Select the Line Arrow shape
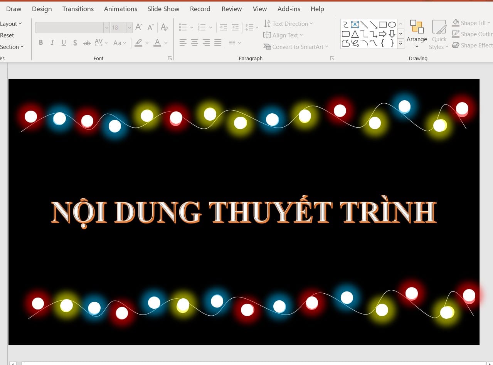Viewport: 493px width, 365px height. coord(374,25)
